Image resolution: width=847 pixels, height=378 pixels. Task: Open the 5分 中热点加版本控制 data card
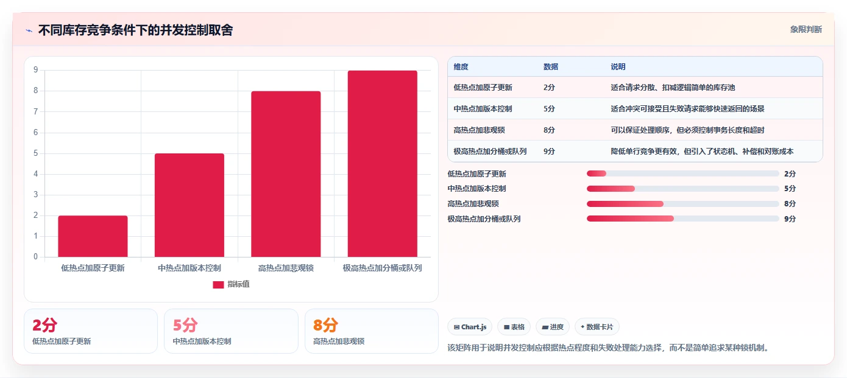pos(231,331)
